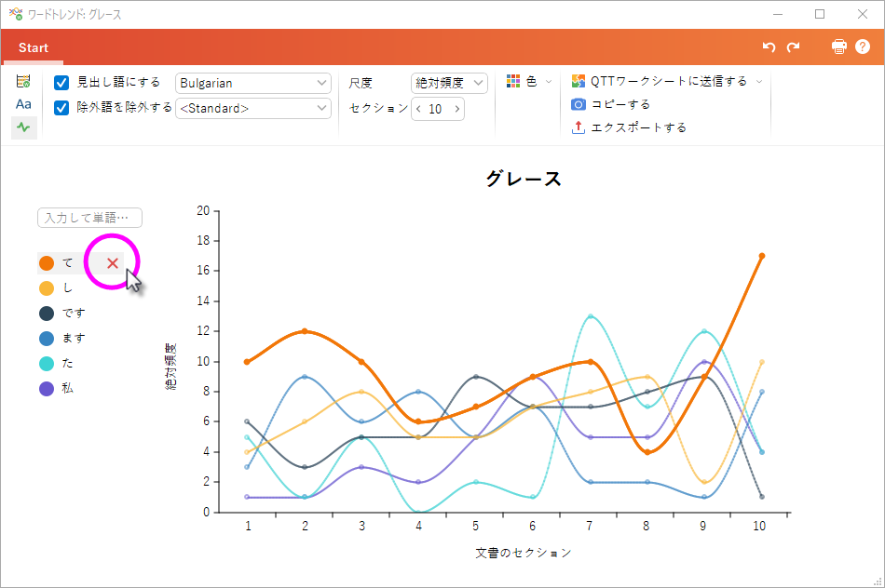Remove the word て with the red X
The height and width of the screenshot is (588, 885).
pos(113,263)
